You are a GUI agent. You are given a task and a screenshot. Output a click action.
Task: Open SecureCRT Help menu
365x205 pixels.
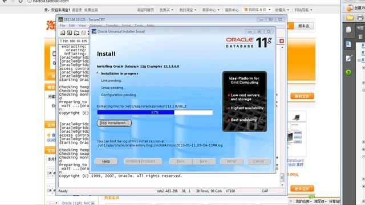coord(151,26)
